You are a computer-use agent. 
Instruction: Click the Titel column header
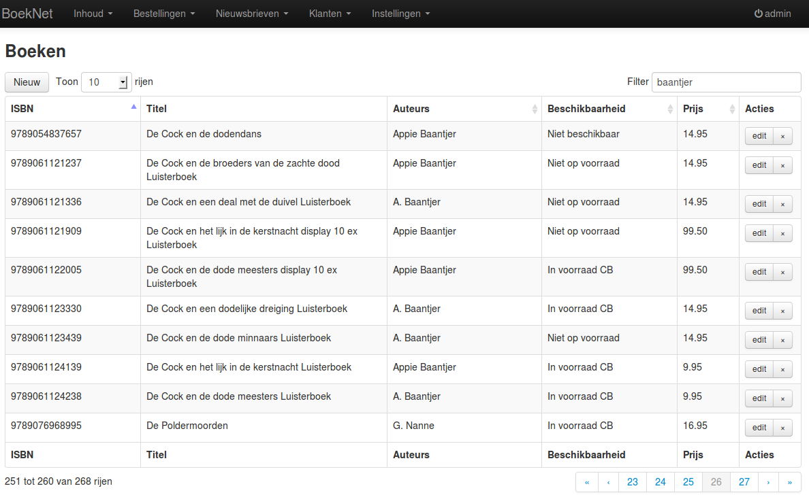tap(264, 109)
